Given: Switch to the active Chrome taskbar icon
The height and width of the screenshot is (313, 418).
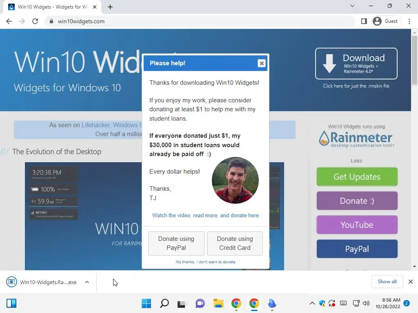Looking at the screenshot, I should 254,303.
